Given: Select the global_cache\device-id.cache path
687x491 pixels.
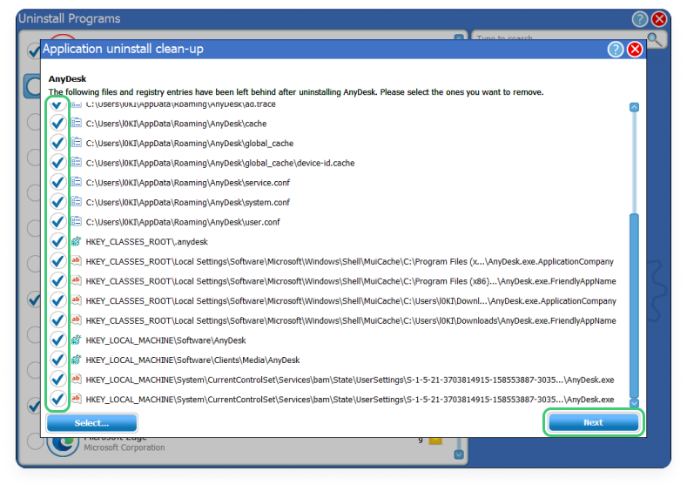Looking at the screenshot, I should click(x=220, y=164).
